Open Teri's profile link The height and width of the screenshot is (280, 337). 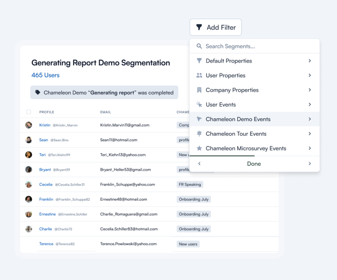[x=42, y=155]
